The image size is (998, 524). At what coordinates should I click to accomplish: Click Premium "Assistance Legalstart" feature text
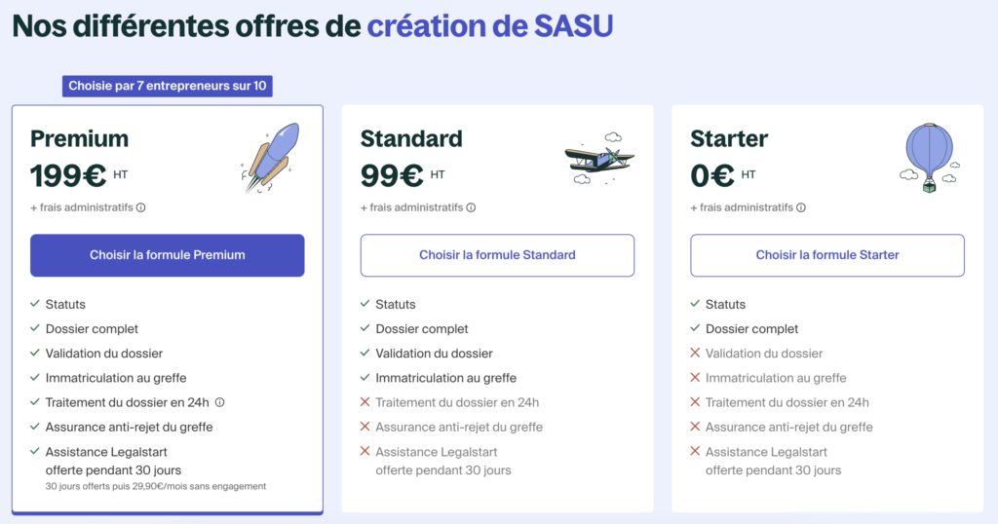click(113, 452)
